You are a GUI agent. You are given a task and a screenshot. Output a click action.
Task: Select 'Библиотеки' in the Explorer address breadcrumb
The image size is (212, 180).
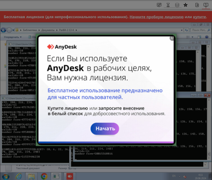[x=30, y=30]
